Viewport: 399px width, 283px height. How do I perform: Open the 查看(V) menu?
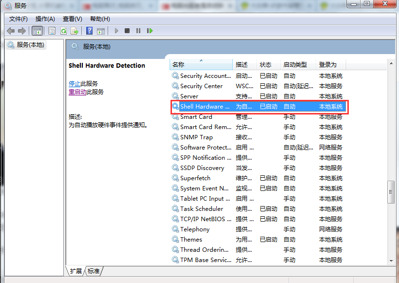coord(72,19)
